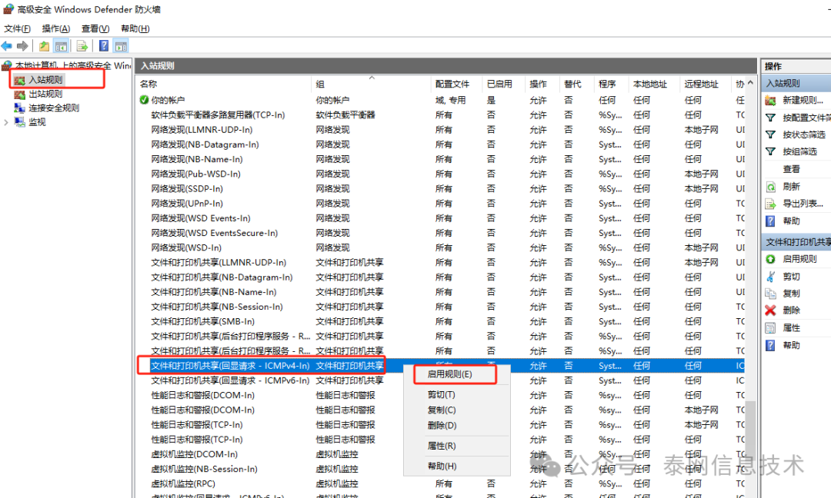Click the 入站规则 header in actions pane
The image size is (831, 498).
(x=796, y=83)
